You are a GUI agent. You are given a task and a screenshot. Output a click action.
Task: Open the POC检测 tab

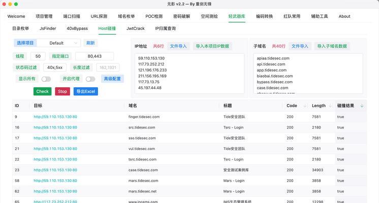pyautogui.click(x=154, y=16)
